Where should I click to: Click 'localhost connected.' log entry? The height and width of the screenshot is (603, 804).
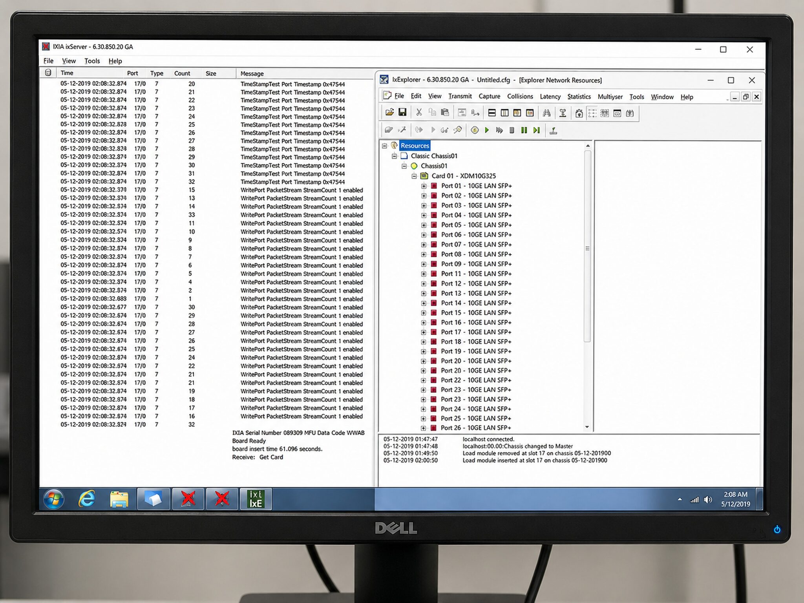click(488, 439)
